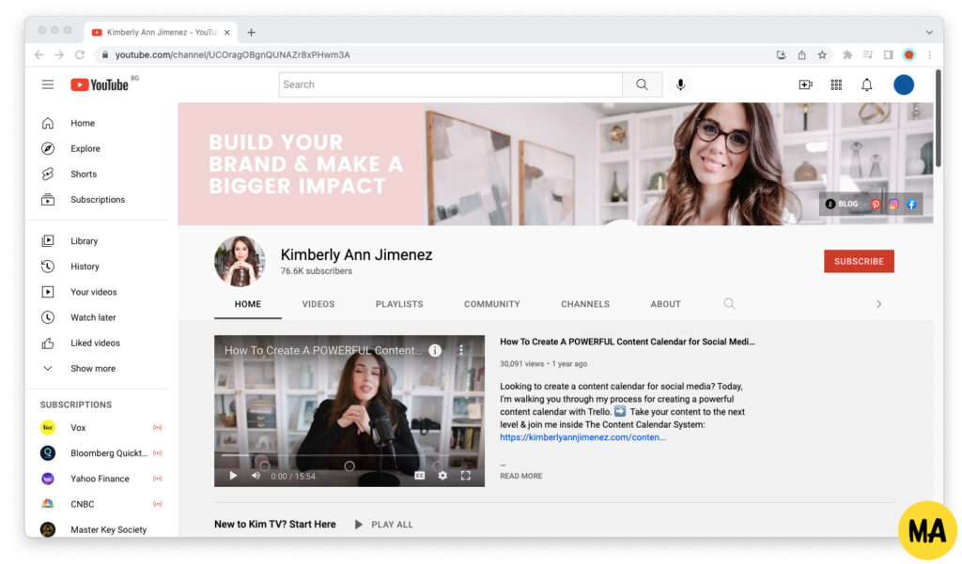Open the Create video icon
The height and width of the screenshot is (564, 962).
[805, 84]
